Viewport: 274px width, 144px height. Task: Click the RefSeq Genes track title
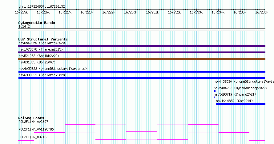(31, 118)
